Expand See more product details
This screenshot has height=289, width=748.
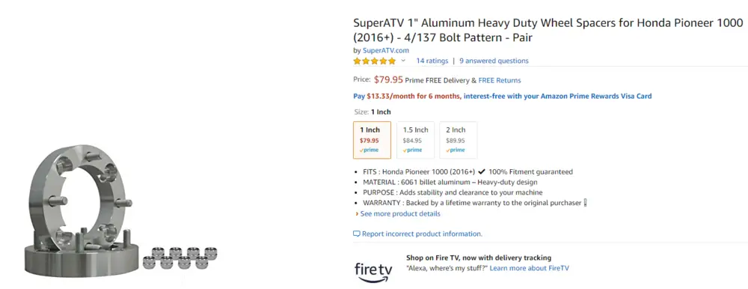398,213
